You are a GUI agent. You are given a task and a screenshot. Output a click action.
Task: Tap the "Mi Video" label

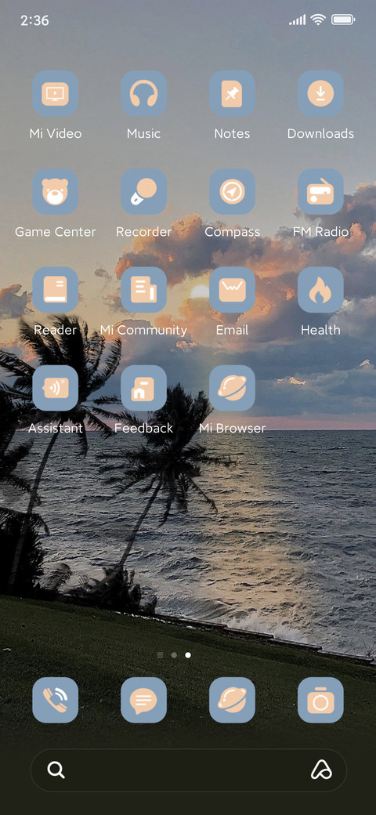point(56,133)
